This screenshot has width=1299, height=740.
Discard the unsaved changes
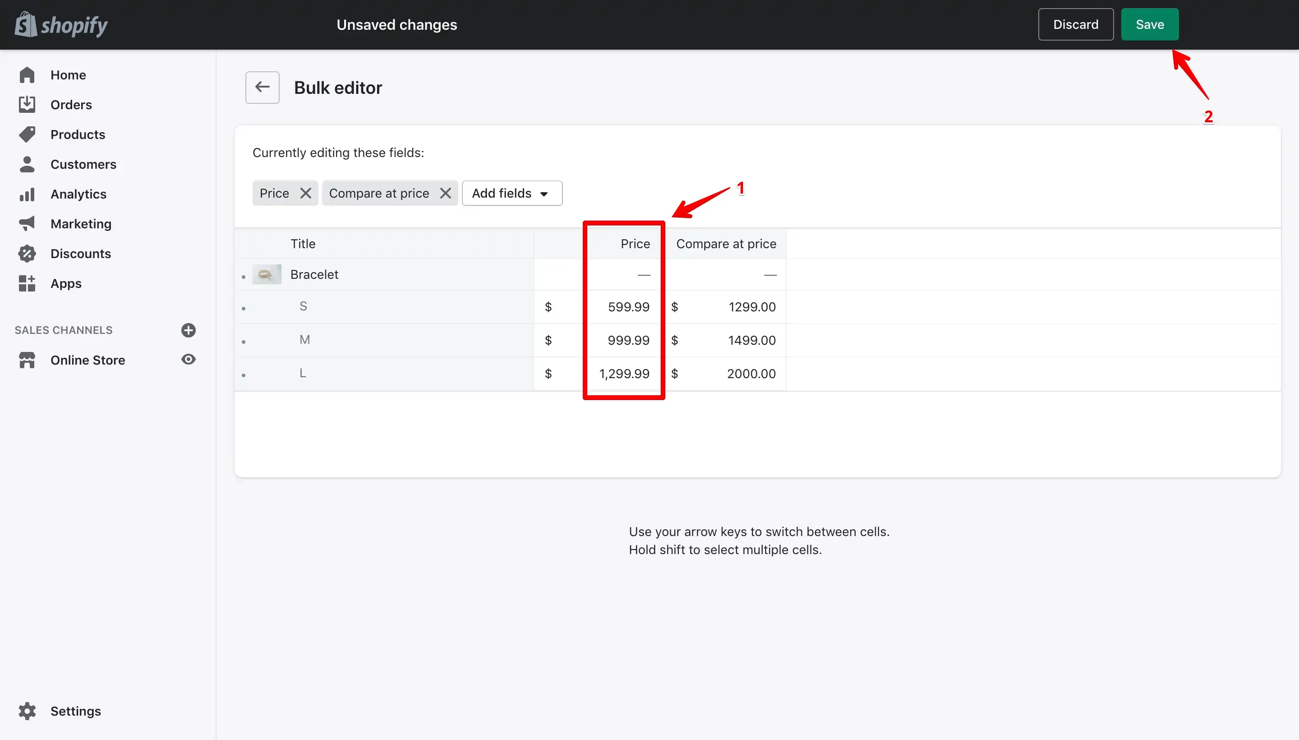pyautogui.click(x=1075, y=24)
